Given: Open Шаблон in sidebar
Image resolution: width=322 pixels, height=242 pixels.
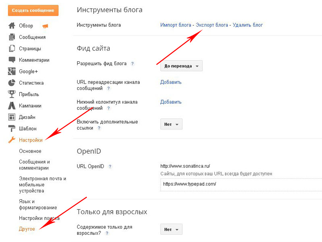Looking at the screenshot, I should point(28,129).
